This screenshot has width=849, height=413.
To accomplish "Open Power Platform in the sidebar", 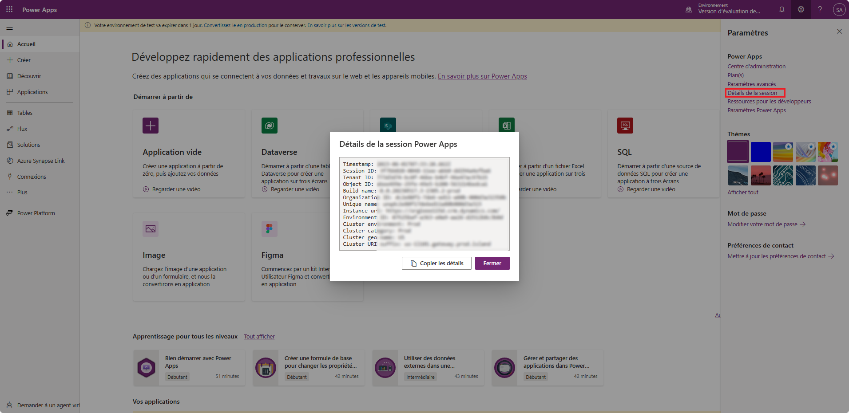I will pyautogui.click(x=40, y=213).
